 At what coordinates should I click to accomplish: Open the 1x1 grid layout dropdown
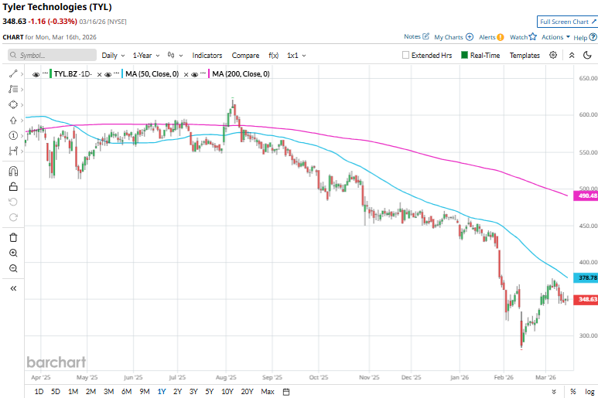[296, 55]
